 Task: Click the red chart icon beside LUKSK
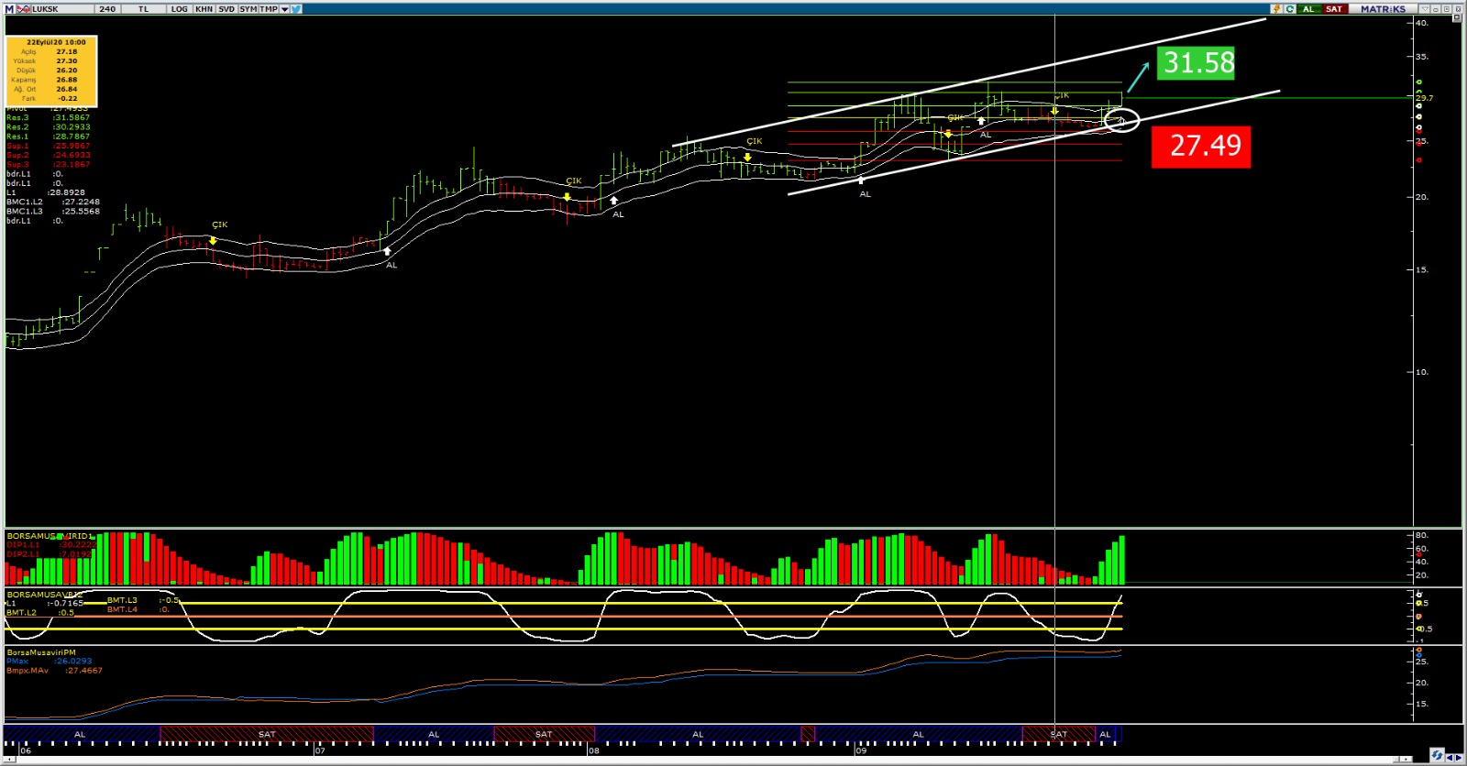tap(24, 9)
